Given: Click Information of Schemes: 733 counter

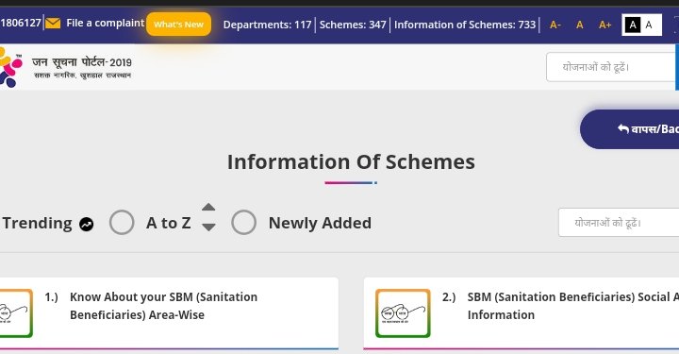Looking at the screenshot, I should click(465, 25).
